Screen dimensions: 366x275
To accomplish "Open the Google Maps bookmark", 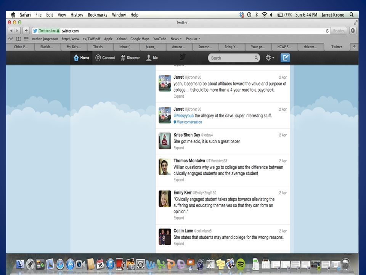I will click(x=140, y=39).
